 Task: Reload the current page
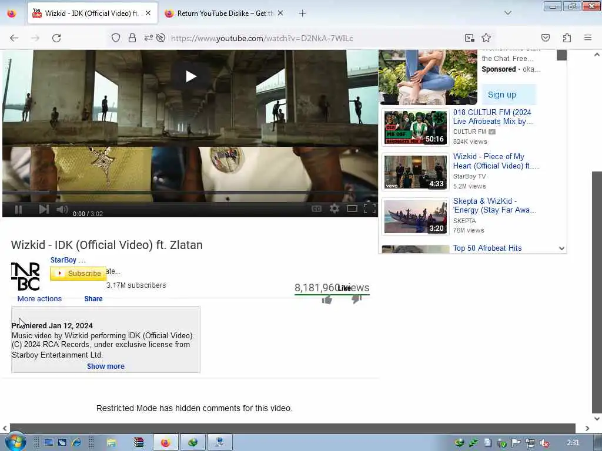(56, 38)
